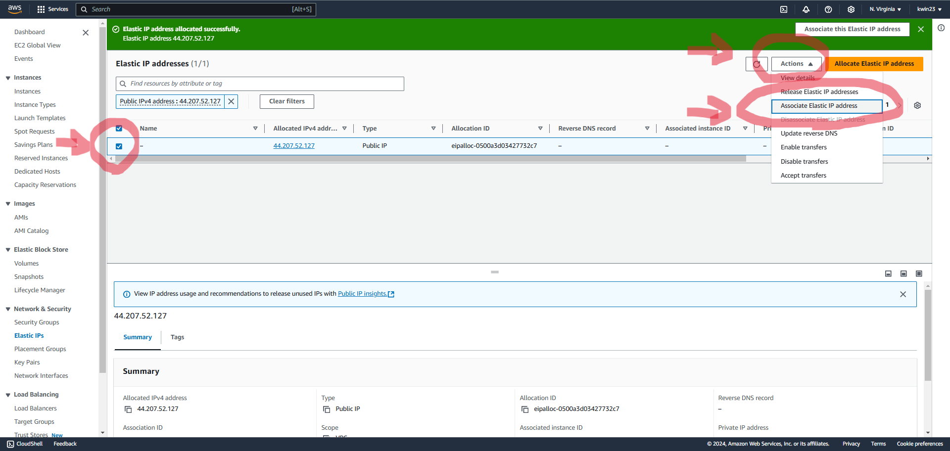Screen dimensions: 950x451
Task: Set the split panel to half height
Action: click(903, 274)
